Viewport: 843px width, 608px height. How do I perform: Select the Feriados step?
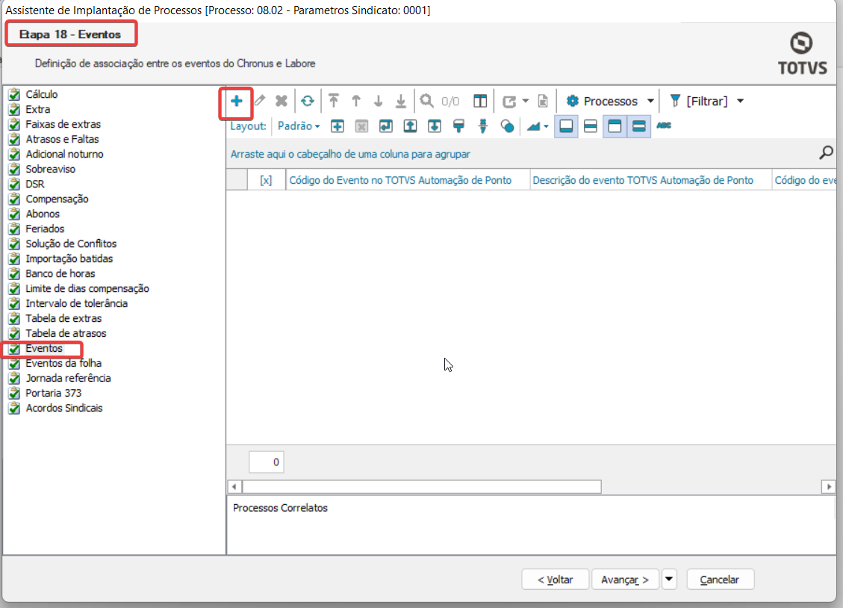click(45, 229)
